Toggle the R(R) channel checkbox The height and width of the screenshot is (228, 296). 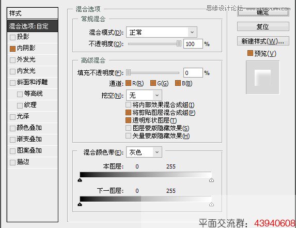coord(128,83)
